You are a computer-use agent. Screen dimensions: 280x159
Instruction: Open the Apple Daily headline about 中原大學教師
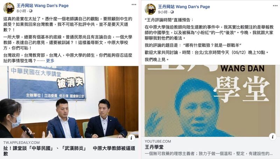point(69,151)
